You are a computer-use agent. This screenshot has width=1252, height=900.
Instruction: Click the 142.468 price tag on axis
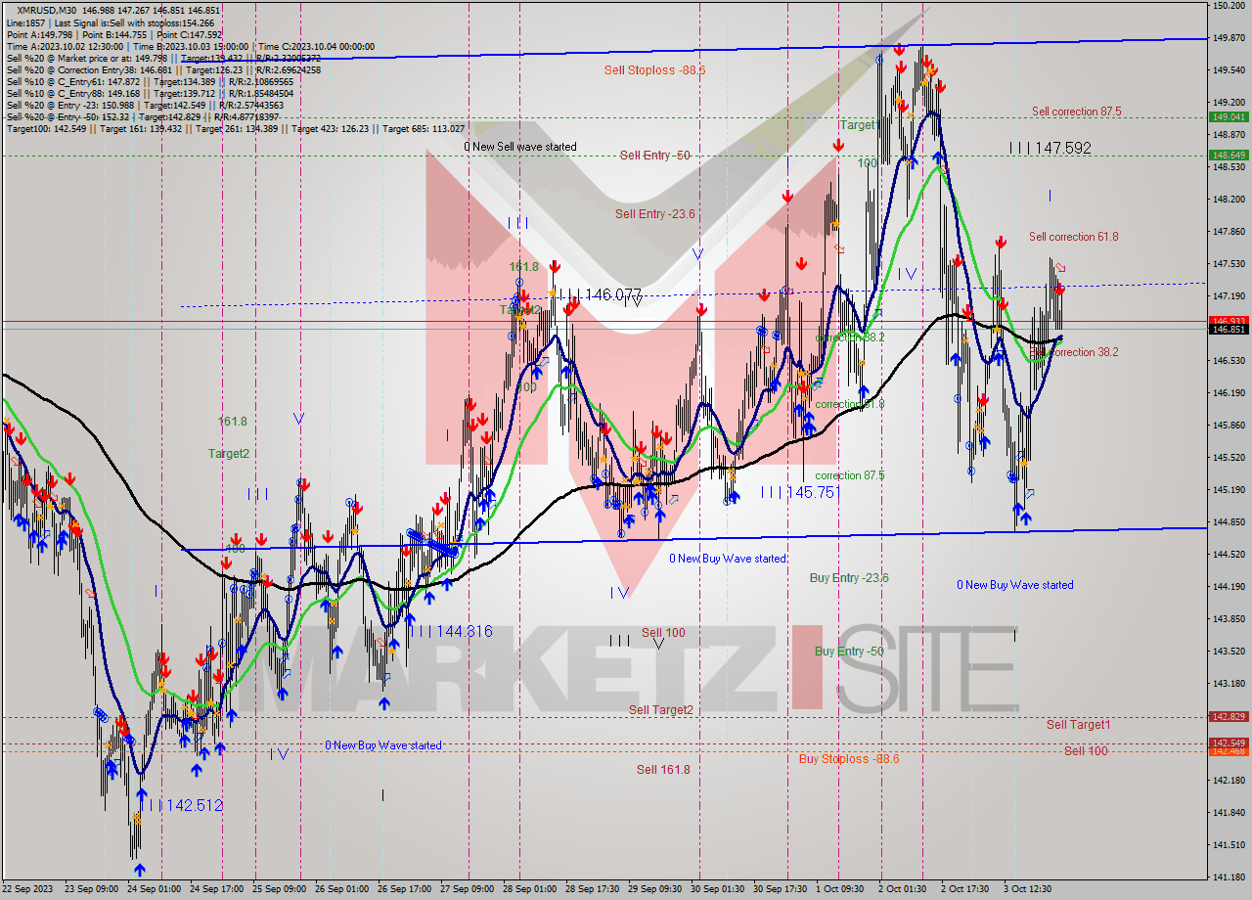pyautogui.click(x=1229, y=751)
